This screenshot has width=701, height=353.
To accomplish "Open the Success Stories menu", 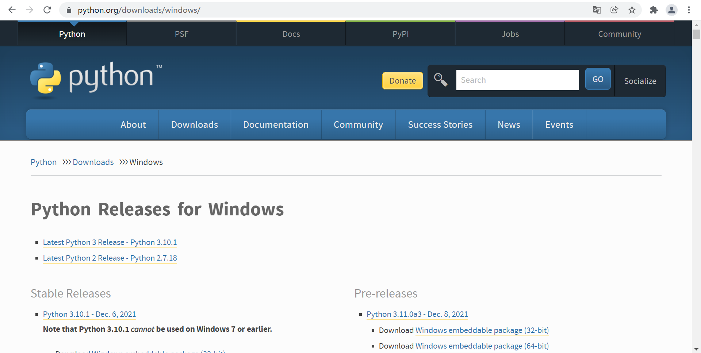I will click(440, 124).
